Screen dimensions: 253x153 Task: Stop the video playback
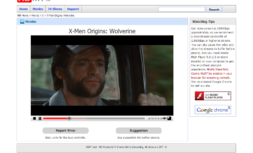tap(35, 118)
